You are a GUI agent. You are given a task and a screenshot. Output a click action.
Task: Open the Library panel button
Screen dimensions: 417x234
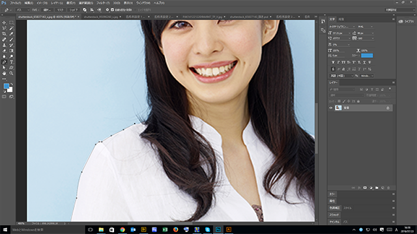click(407, 21)
